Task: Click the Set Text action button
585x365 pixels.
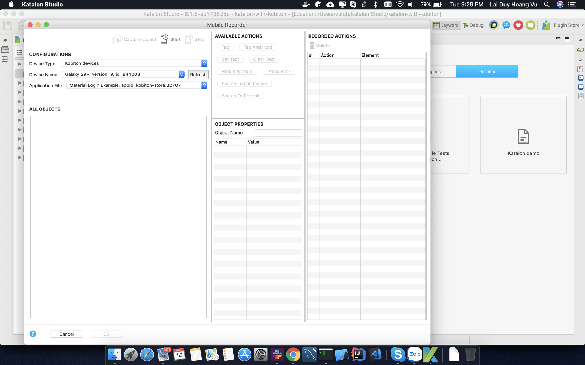Action: [x=230, y=59]
